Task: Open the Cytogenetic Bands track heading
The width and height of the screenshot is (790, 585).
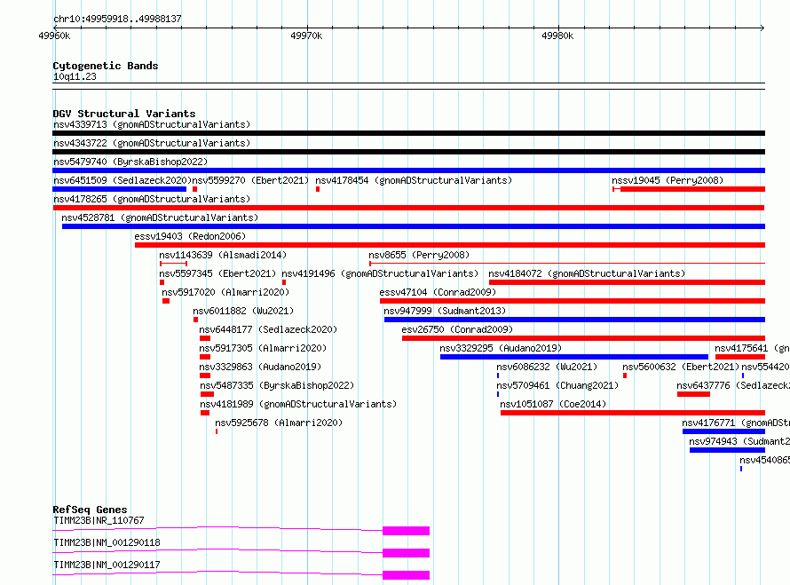Action: pos(106,66)
